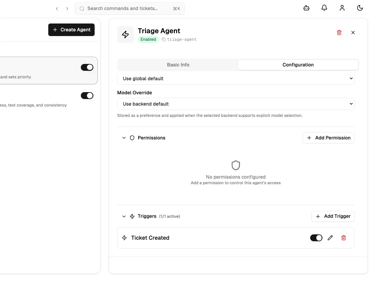The width and height of the screenshot is (376, 282).
Task: Open the notifications bell icon
Action: click(x=324, y=8)
